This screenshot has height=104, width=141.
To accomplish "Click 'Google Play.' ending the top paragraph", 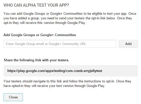I will (77, 23).
